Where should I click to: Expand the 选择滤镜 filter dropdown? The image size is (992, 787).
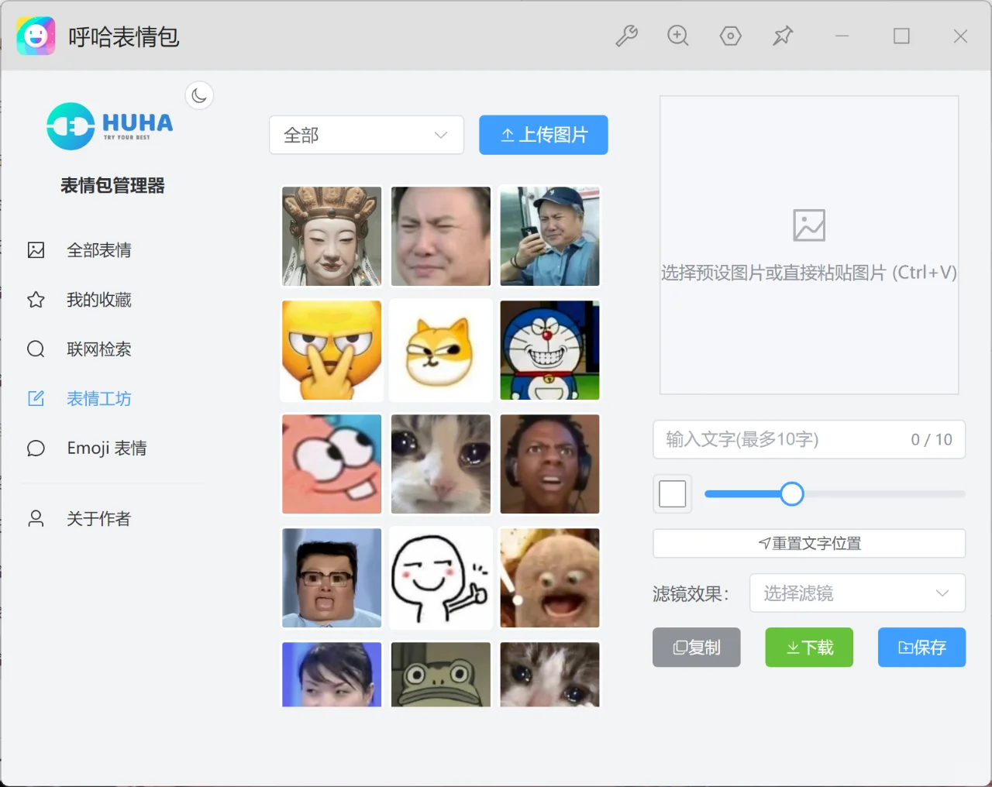point(857,593)
